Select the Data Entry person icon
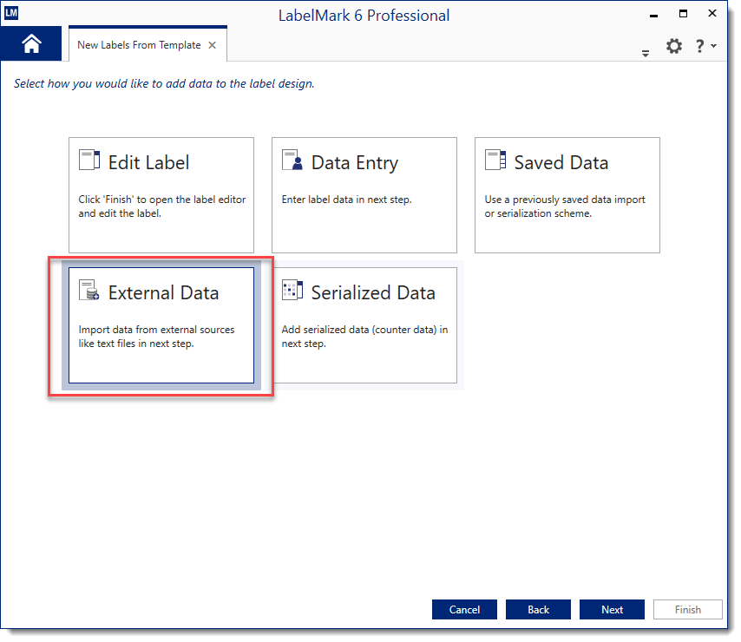Image resolution: width=741 pixels, height=642 pixels. coord(292,160)
